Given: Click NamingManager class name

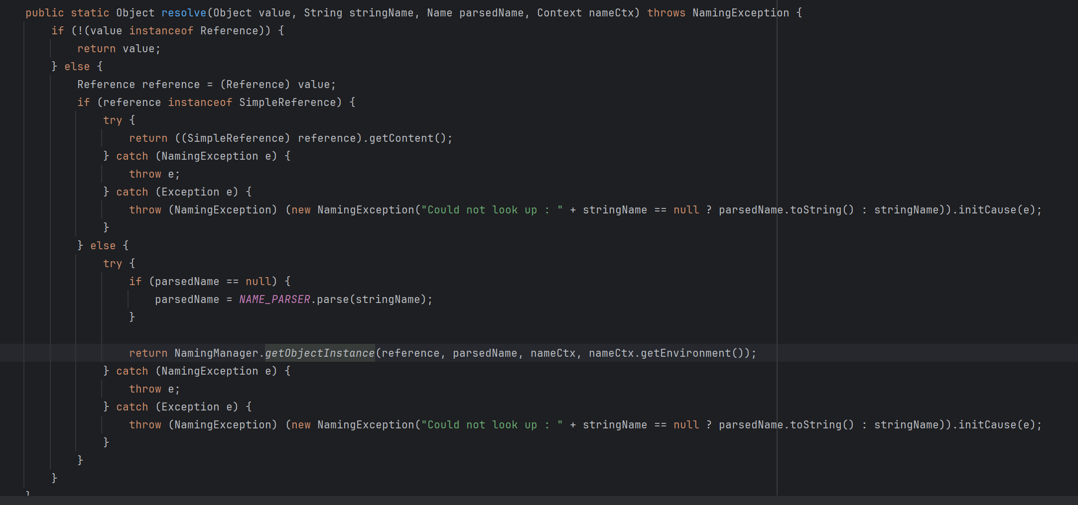Looking at the screenshot, I should click(216, 353).
